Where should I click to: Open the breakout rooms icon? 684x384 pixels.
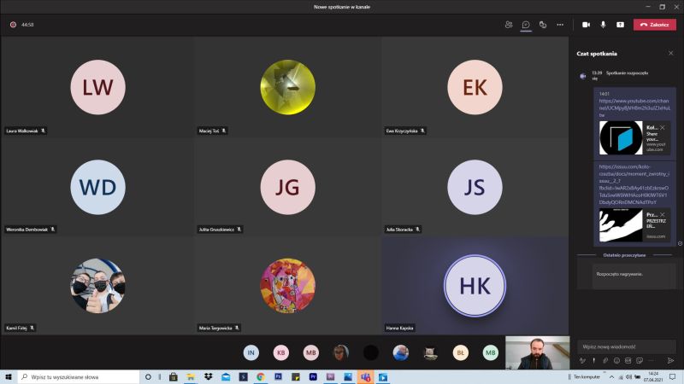[x=543, y=25]
